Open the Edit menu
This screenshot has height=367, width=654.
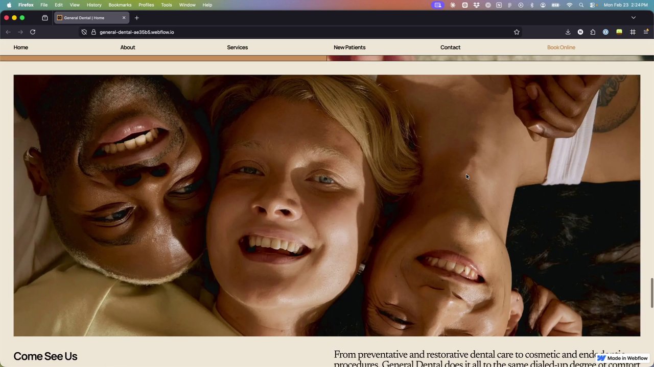59,5
